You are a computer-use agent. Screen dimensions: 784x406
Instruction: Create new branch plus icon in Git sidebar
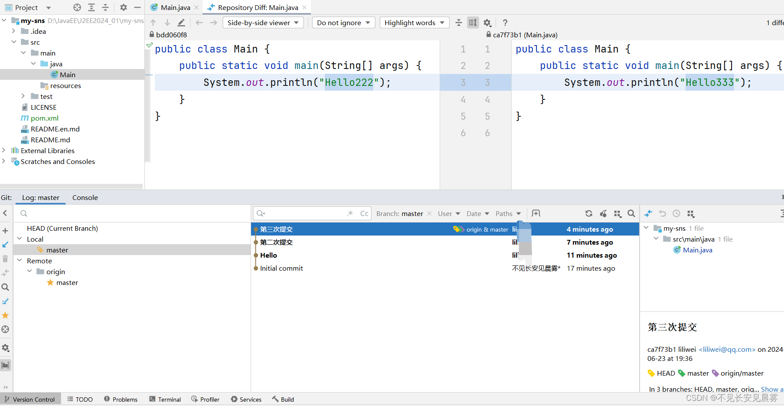click(x=5, y=231)
